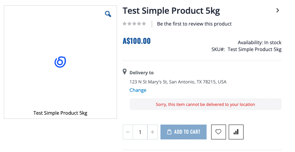
Task: Click the delivery address 123 N St Mary's St
Action: point(178,82)
